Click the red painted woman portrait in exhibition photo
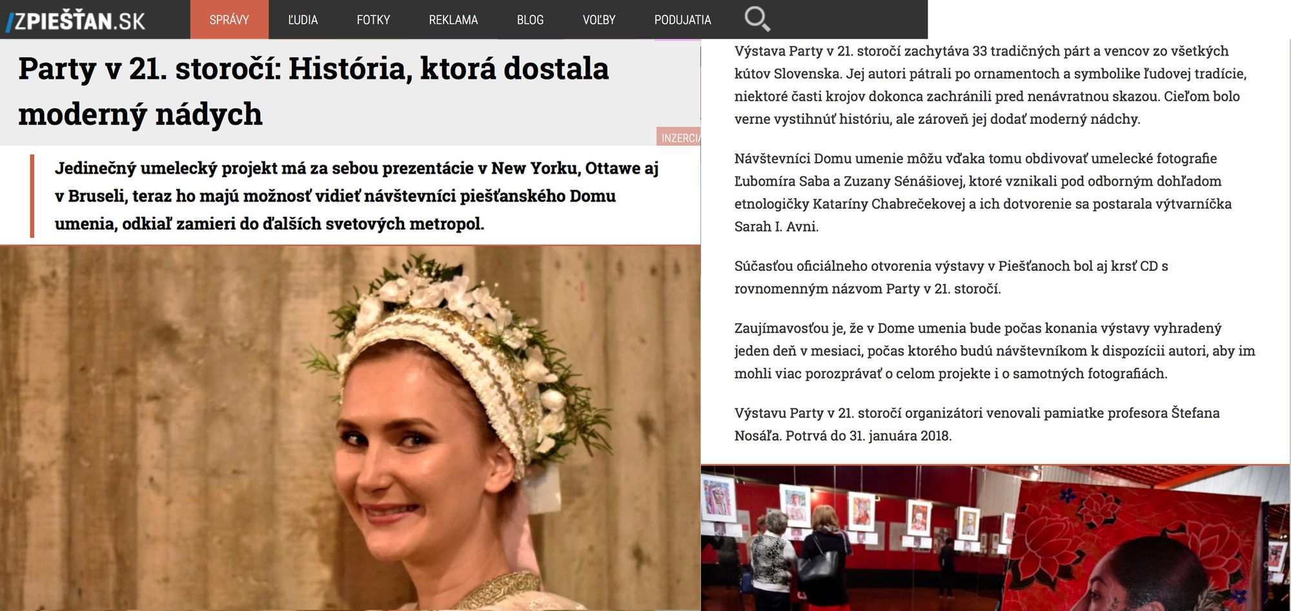The image size is (1291, 611). (1143, 548)
